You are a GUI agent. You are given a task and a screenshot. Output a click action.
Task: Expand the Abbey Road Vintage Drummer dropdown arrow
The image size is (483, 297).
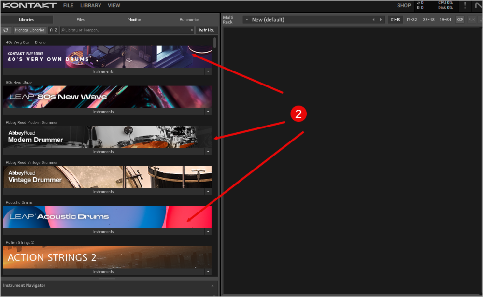click(x=208, y=192)
